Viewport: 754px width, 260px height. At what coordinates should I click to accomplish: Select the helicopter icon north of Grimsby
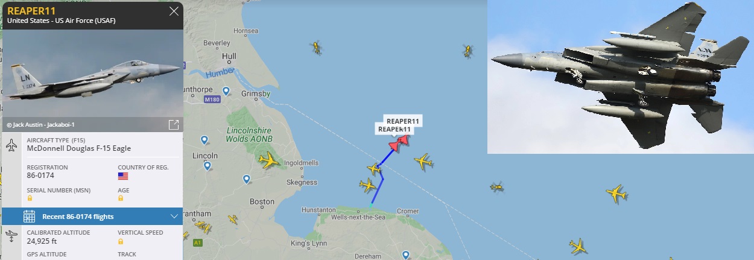pos(315,47)
